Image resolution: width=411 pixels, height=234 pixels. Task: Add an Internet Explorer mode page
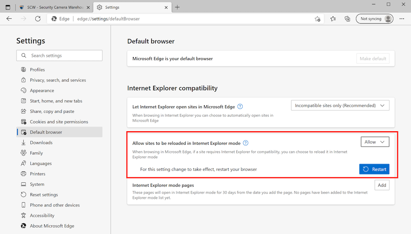382,185
